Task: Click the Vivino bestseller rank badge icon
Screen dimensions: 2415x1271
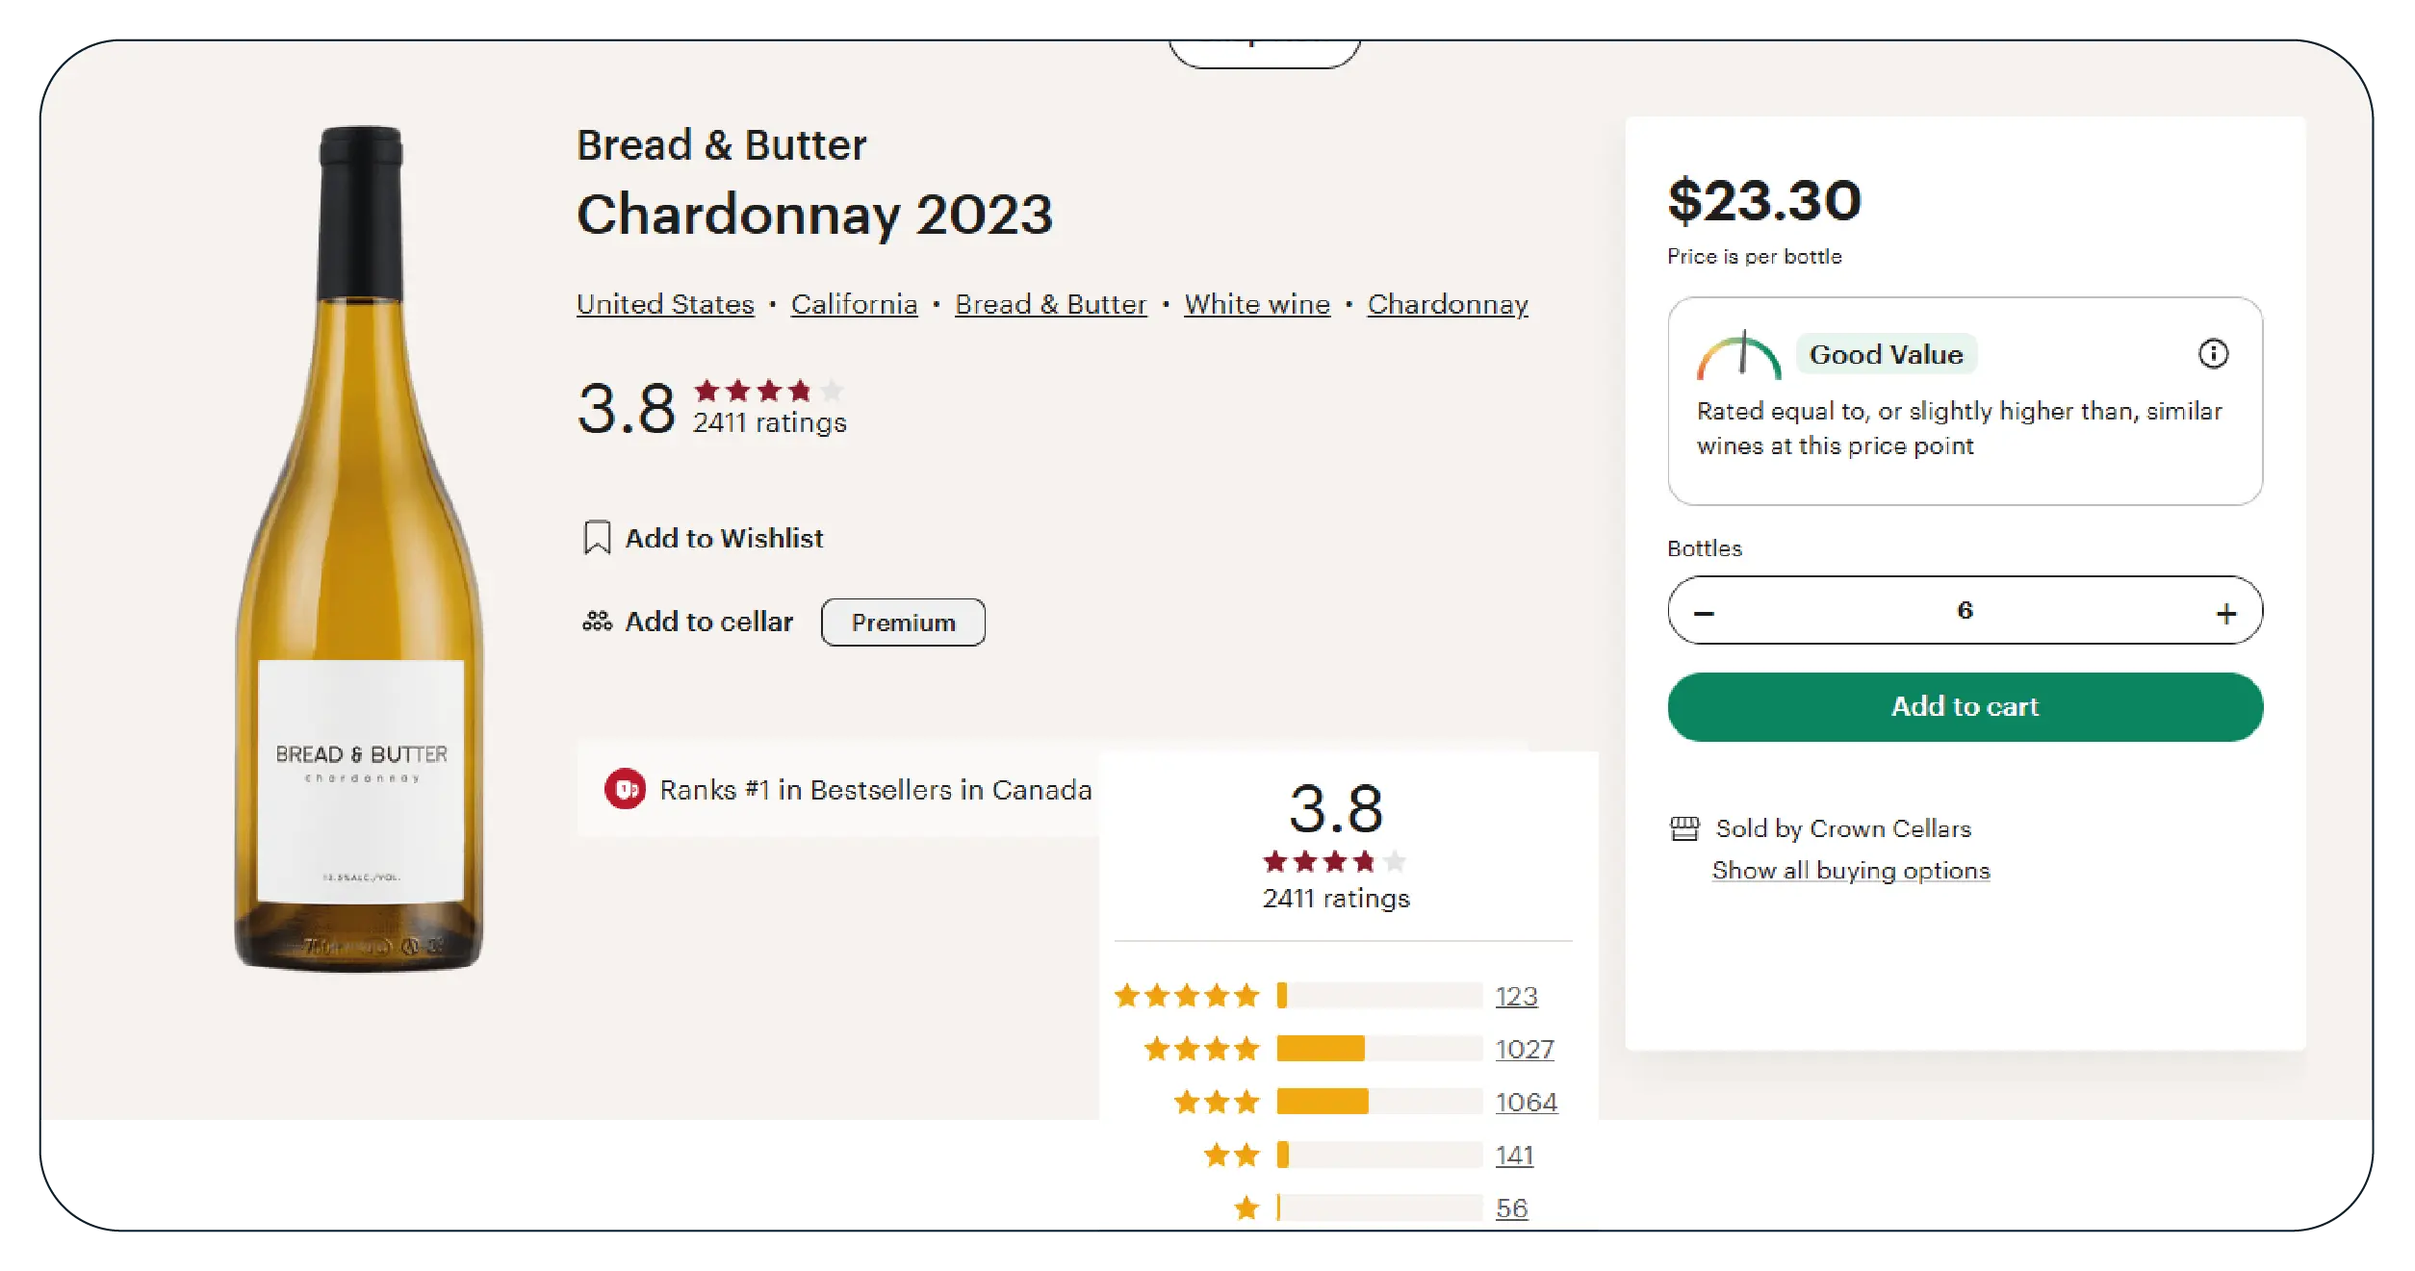Action: tap(625, 790)
